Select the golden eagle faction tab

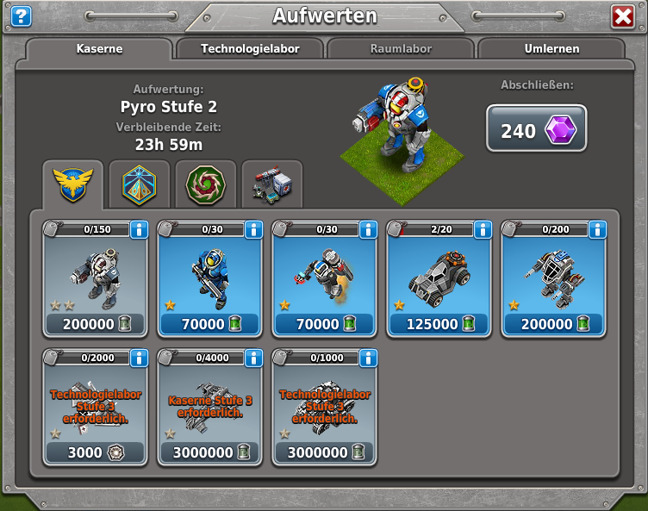pyautogui.click(x=72, y=184)
